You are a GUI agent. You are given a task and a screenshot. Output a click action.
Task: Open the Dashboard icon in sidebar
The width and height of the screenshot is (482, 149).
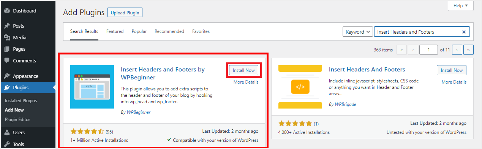(x=7, y=11)
